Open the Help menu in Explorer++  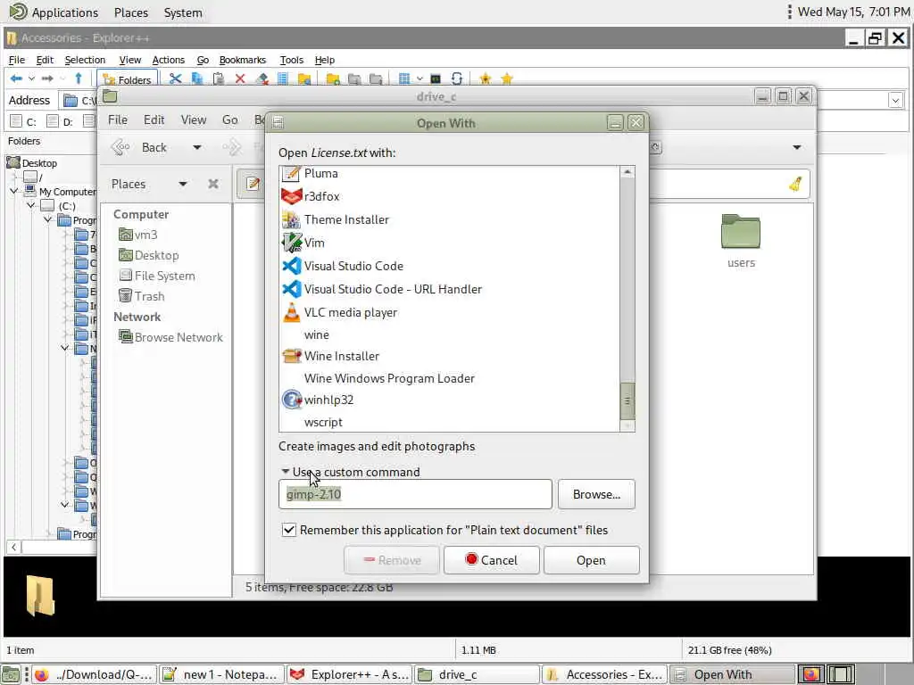(x=325, y=60)
